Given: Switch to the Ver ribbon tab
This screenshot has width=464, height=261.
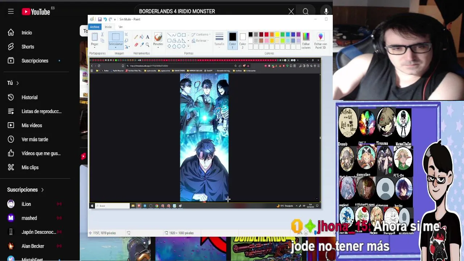Looking at the screenshot, I should (121, 27).
